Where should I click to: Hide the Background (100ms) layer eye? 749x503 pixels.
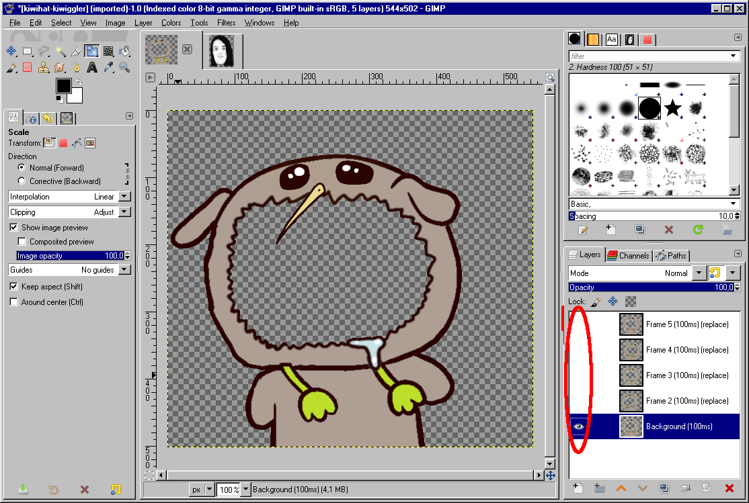click(578, 426)
